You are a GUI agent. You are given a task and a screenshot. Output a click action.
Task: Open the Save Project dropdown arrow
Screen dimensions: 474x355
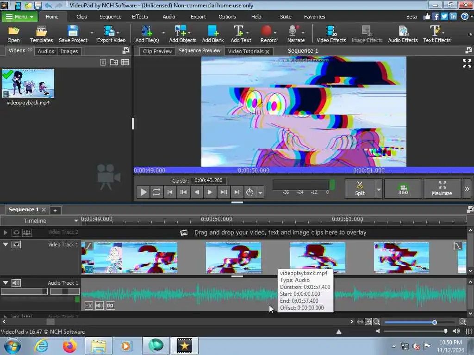[92, 33]
